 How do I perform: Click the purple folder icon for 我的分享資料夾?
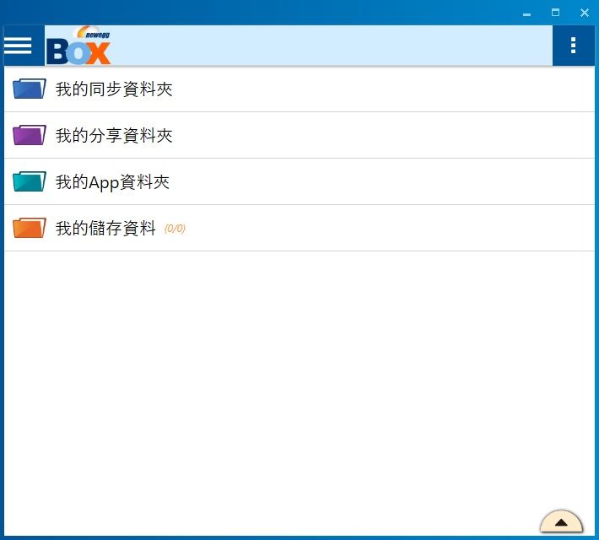click(x=30, y=135)
